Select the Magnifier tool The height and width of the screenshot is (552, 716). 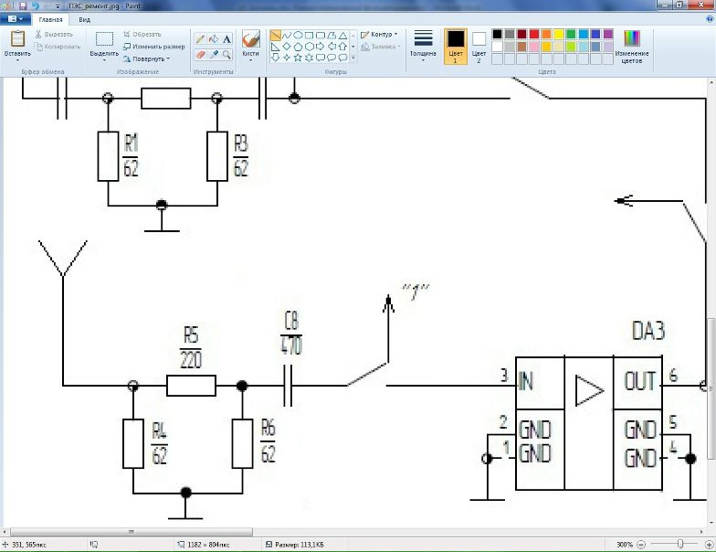tap(226, 55)
